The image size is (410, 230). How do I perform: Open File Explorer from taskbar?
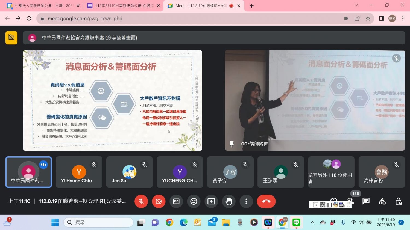coord(226,223)
